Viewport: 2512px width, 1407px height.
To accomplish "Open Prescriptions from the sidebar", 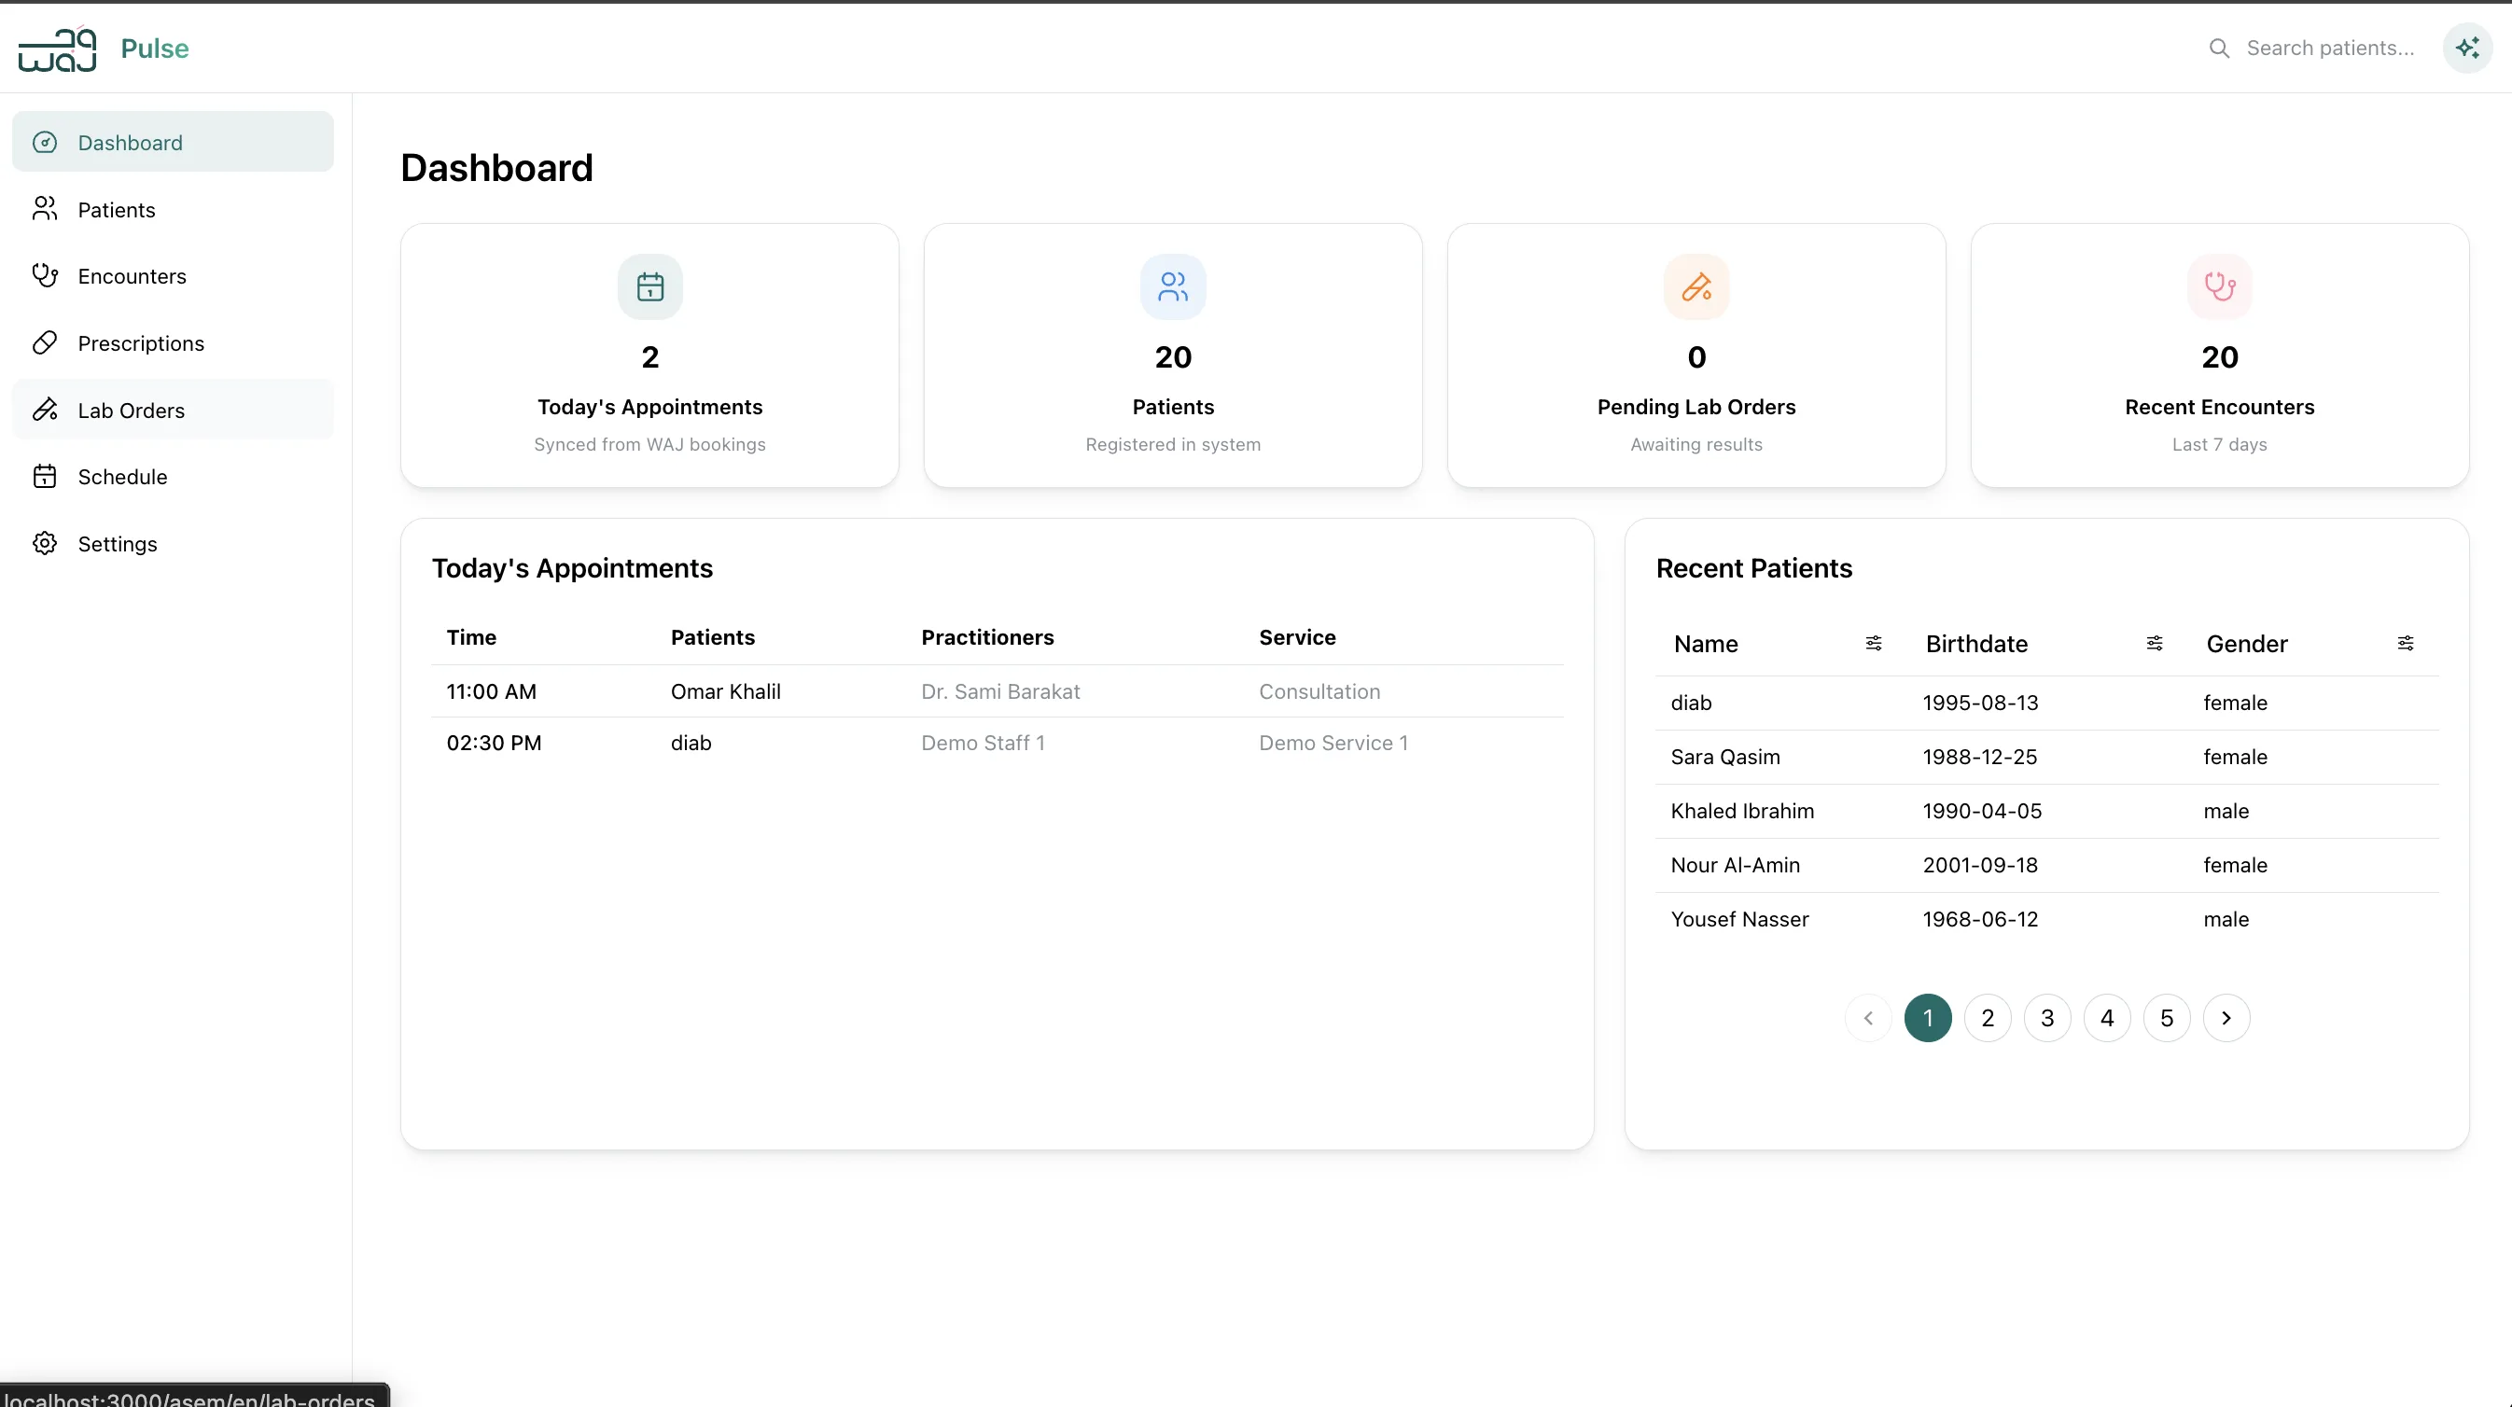I will coord(142,343).
